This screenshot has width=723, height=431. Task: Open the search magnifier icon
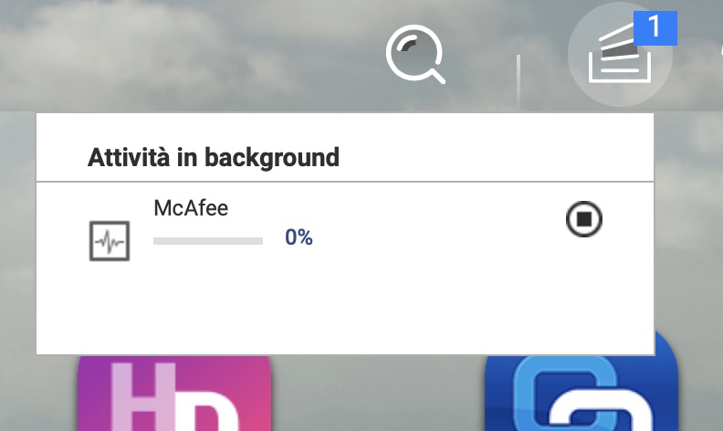pyautogui.click(x=414, y=55)
